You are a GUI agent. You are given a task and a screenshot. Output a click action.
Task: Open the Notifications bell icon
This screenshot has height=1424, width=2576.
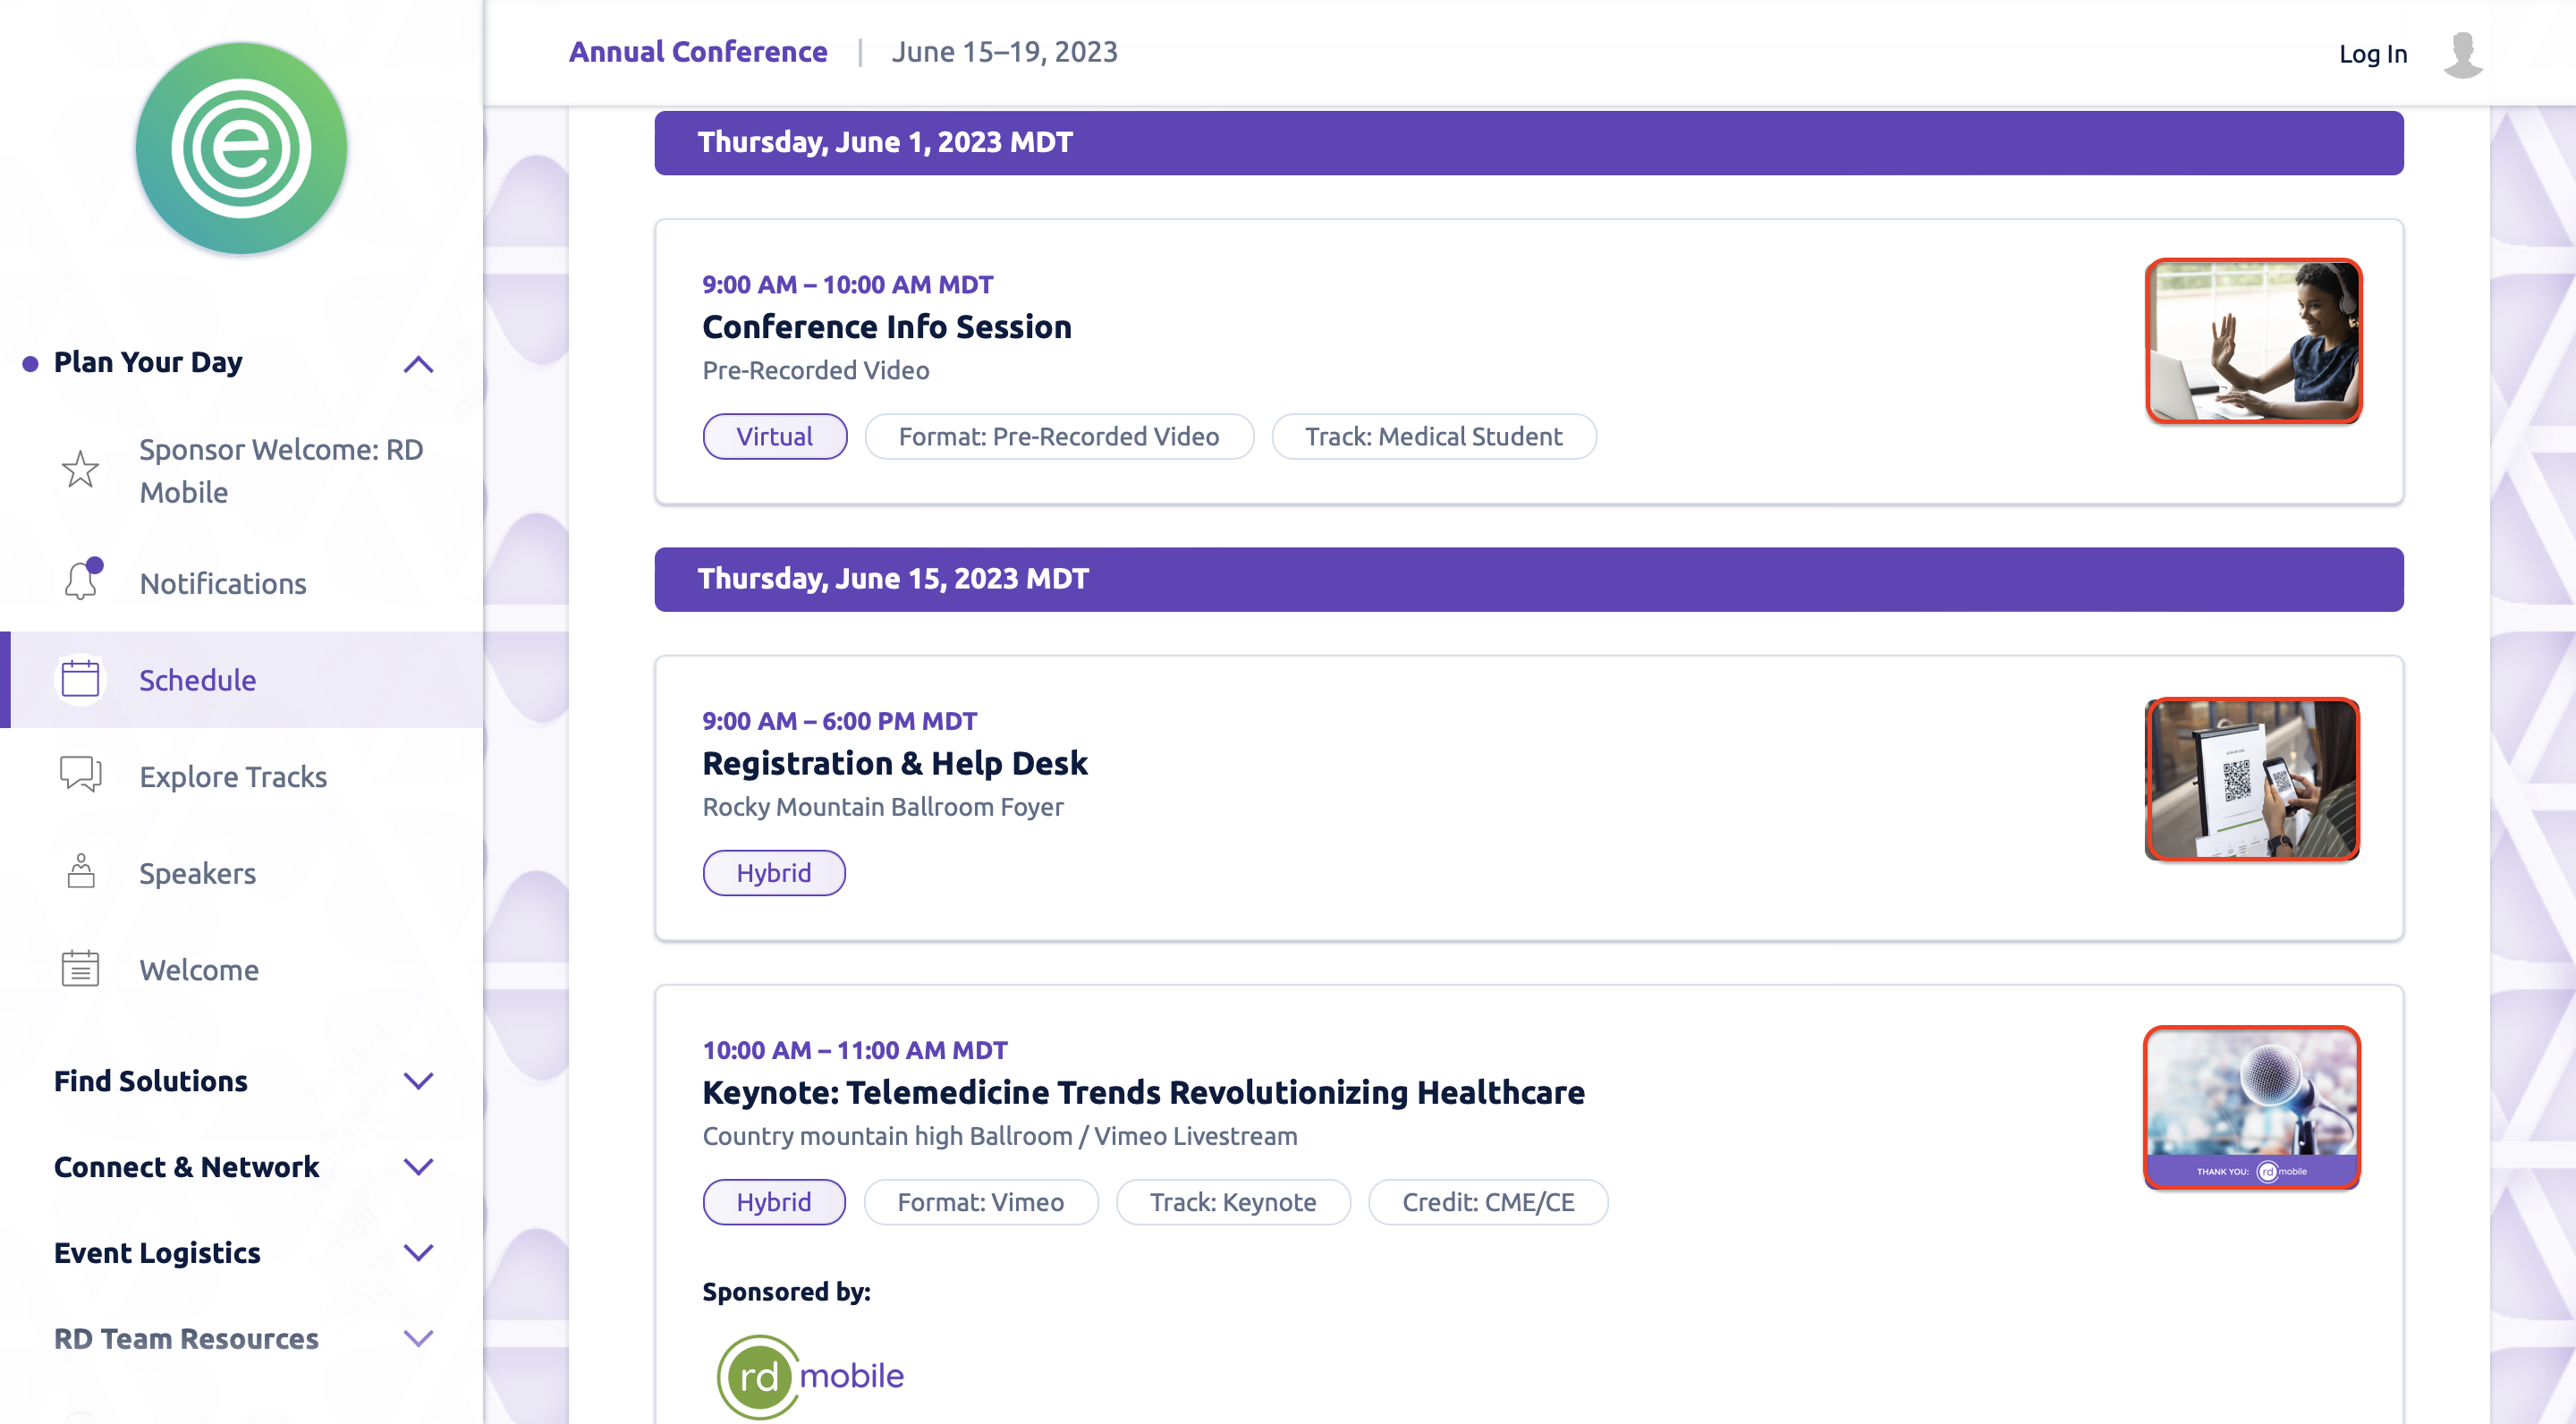coord(81,582)
